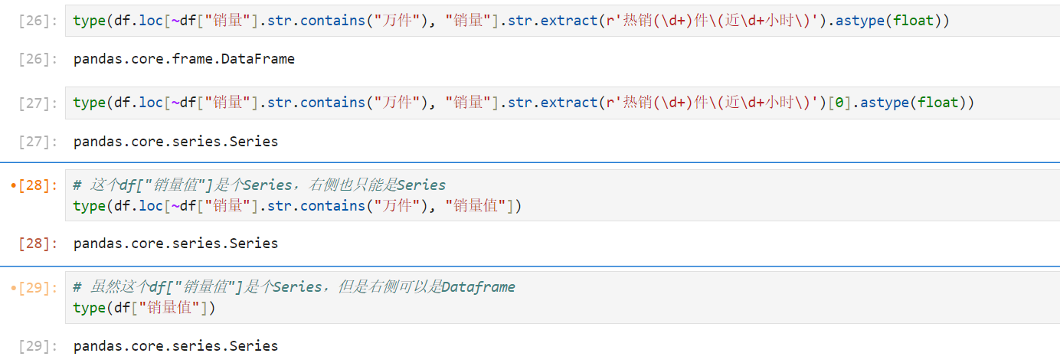
Task: Click the pandas.core.frame.DataFrame output text
Action: click(184, 59)
